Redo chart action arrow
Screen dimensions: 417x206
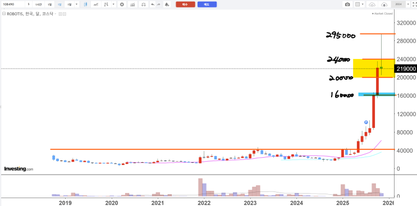158,4
